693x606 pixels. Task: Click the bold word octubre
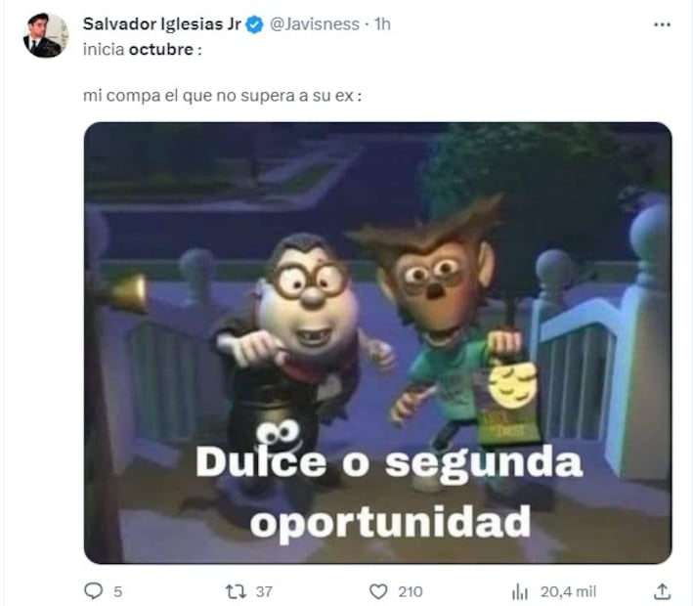[161, 49]
